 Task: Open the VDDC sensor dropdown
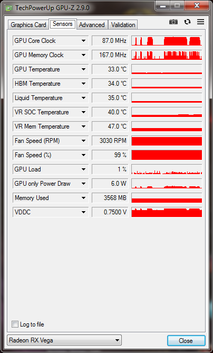83,212
